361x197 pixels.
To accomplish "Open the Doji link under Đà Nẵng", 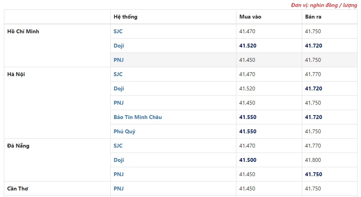I will (119, 160).
